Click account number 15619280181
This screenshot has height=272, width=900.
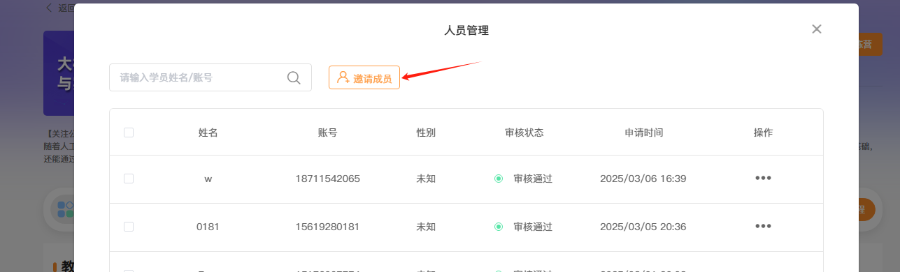click(328, 227)
